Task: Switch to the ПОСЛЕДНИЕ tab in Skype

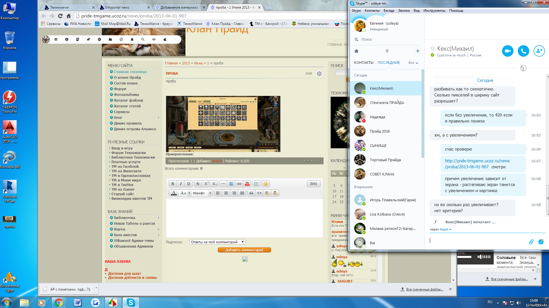Action: (x=389, y=63)
